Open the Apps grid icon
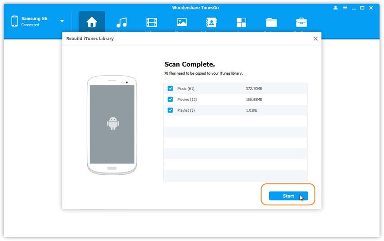 (241, 23)
